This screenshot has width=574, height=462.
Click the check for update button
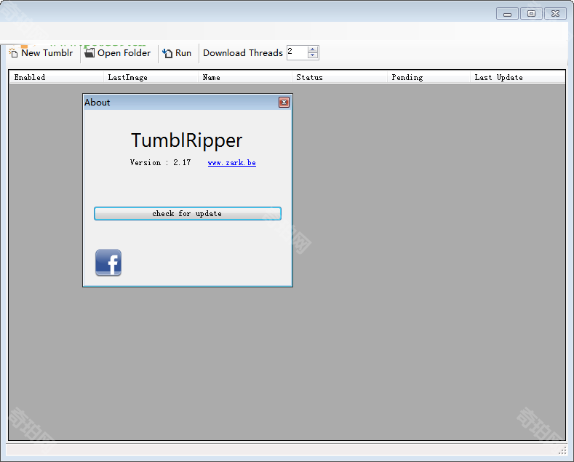point(188,213)
